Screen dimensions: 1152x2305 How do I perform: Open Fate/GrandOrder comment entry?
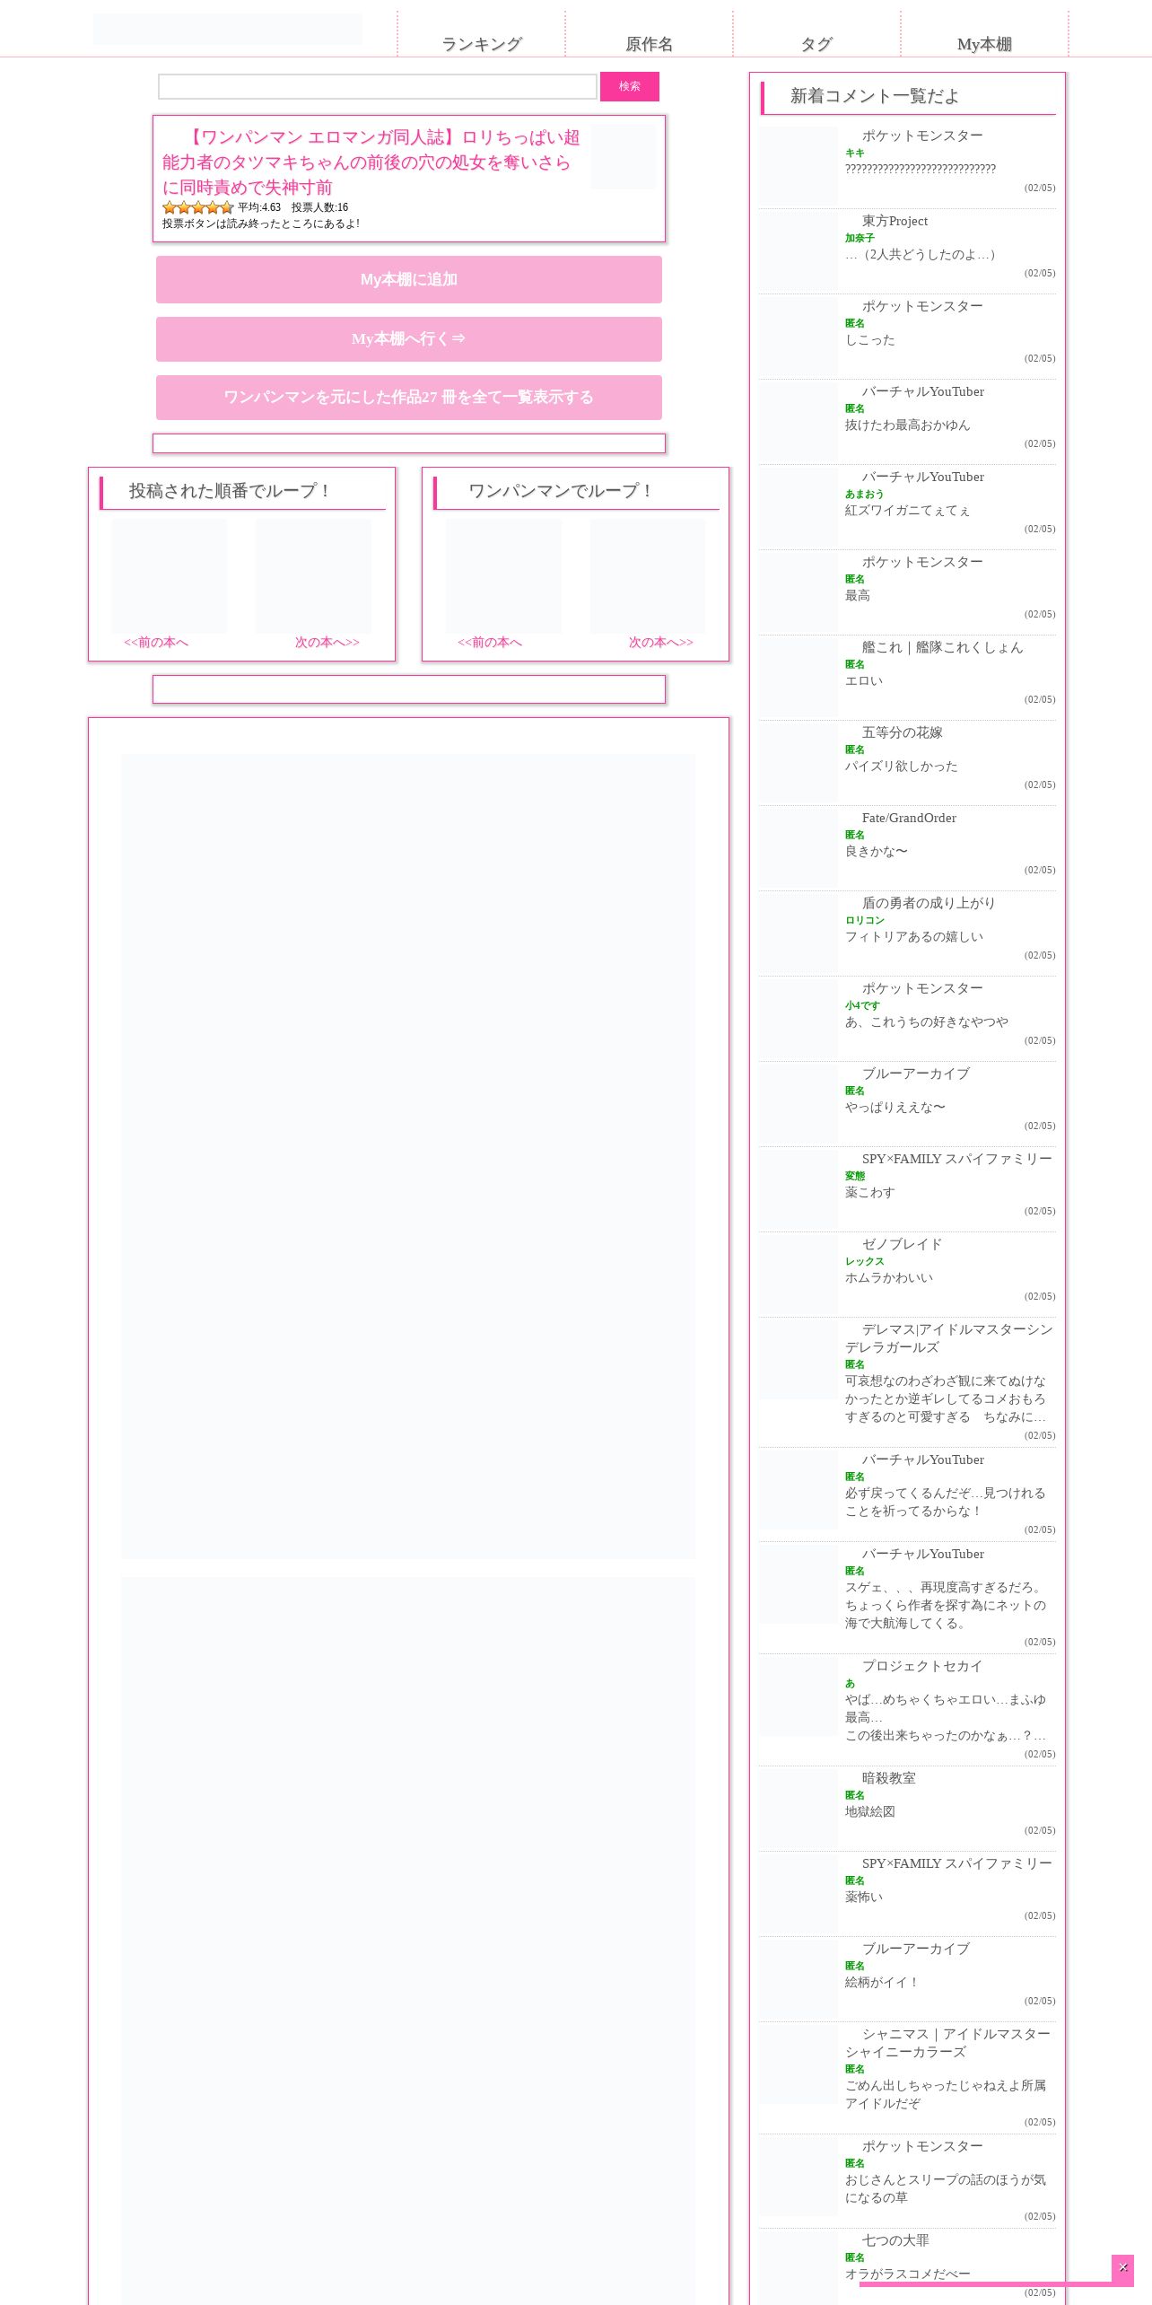pos(907,848)
